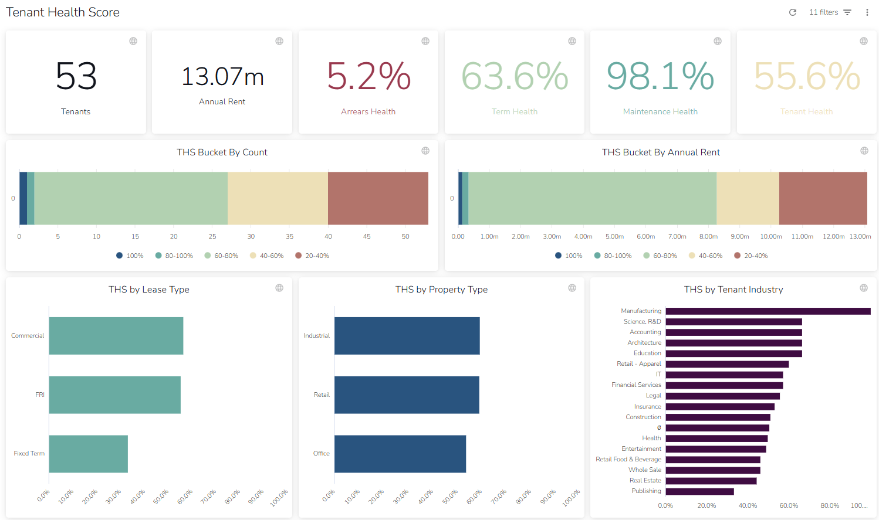Click the Commercial lease type bar
Screen dimensions: 879x520
point(116,336)
